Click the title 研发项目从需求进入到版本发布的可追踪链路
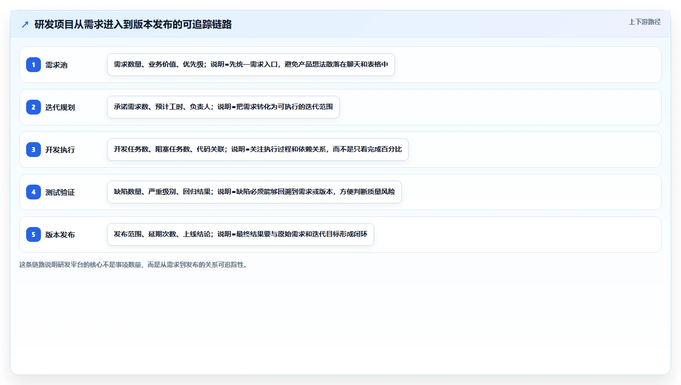 point(133,25)
